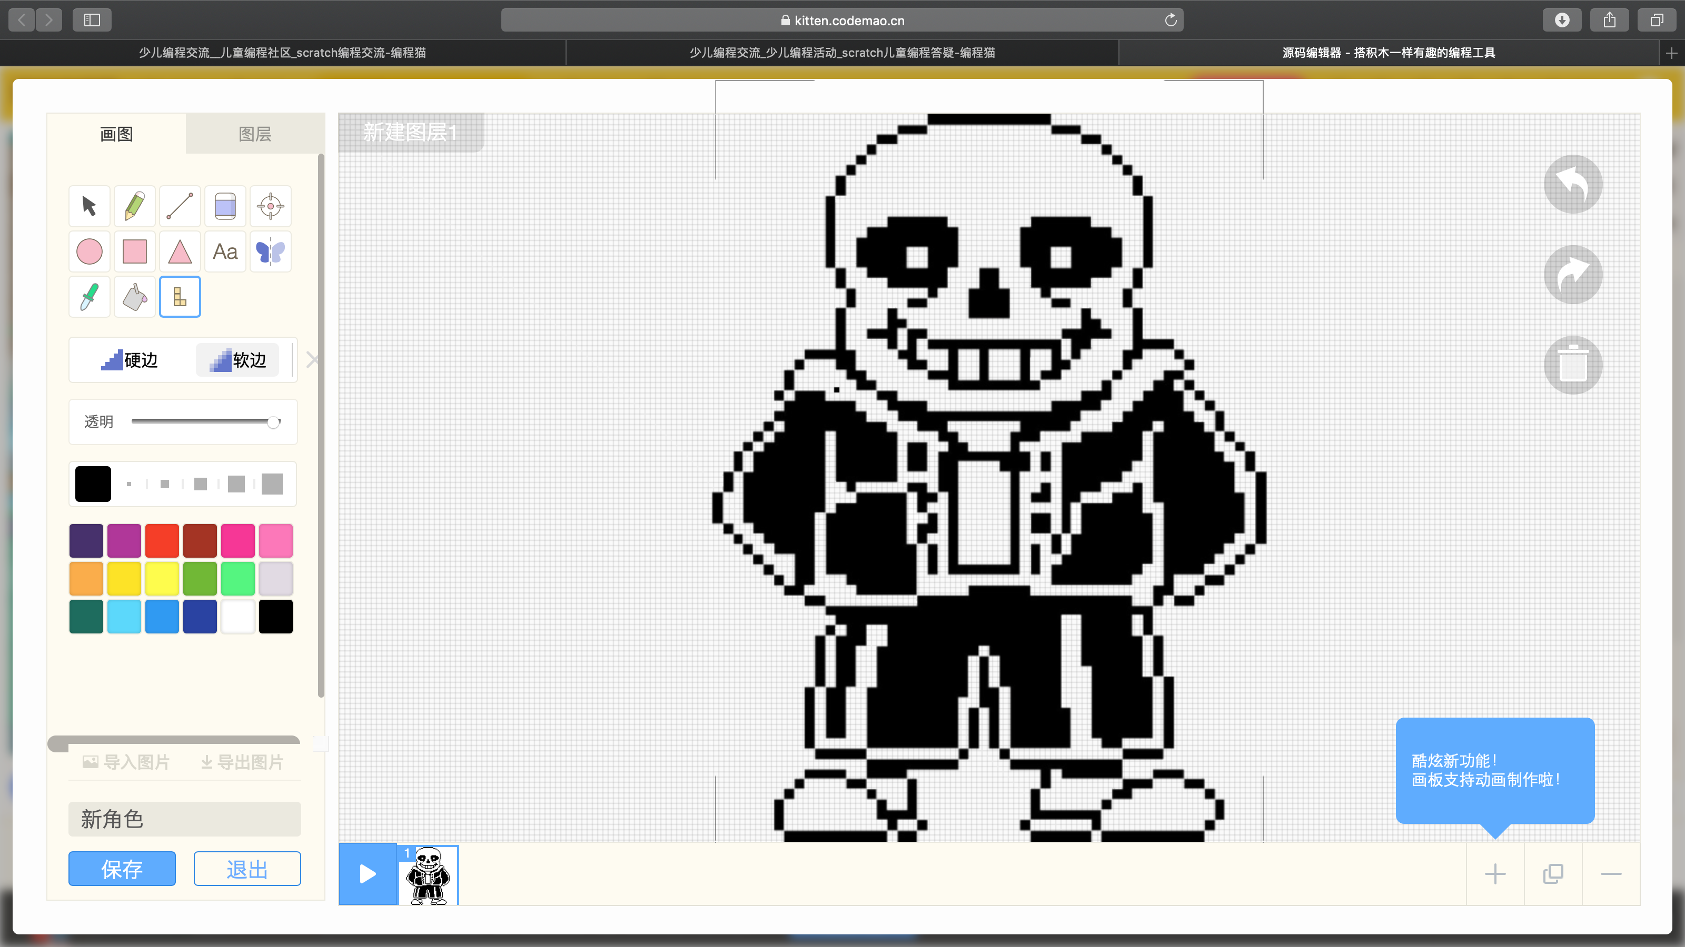
Task: Play the frame animation
Action: click(x=368, y=874)
